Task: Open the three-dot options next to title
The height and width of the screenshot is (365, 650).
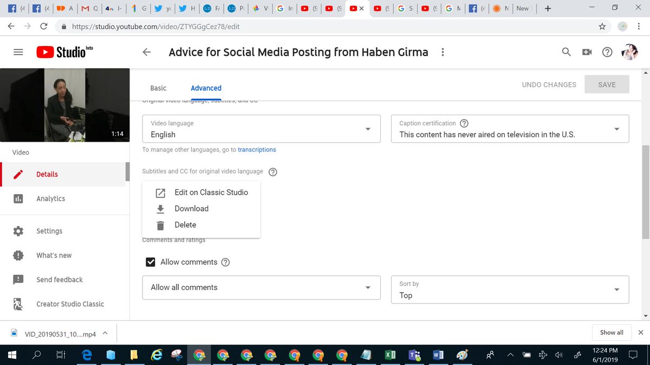Action: 443,52
